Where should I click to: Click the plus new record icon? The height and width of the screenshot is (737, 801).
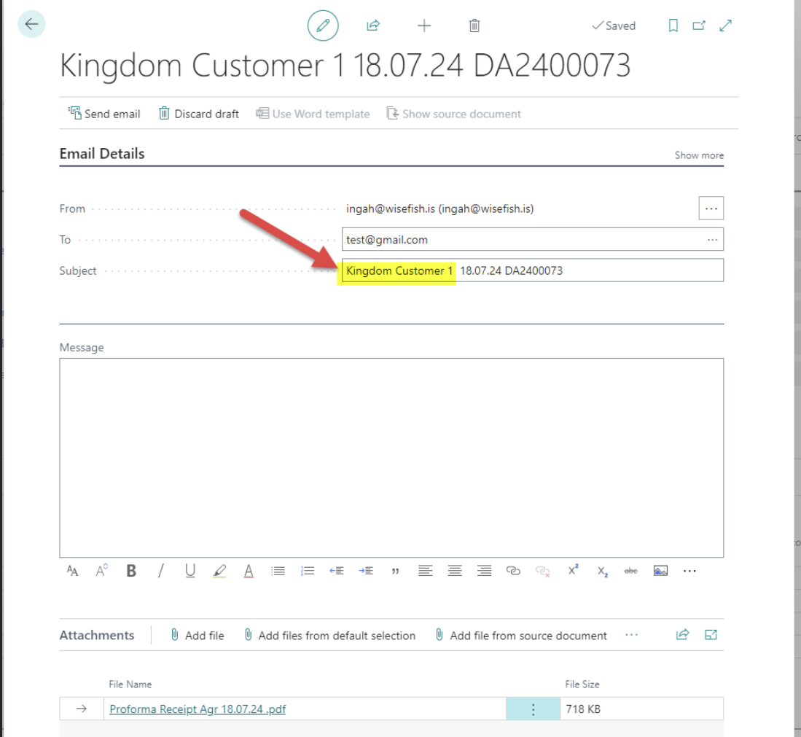click(x=424, y=26)
